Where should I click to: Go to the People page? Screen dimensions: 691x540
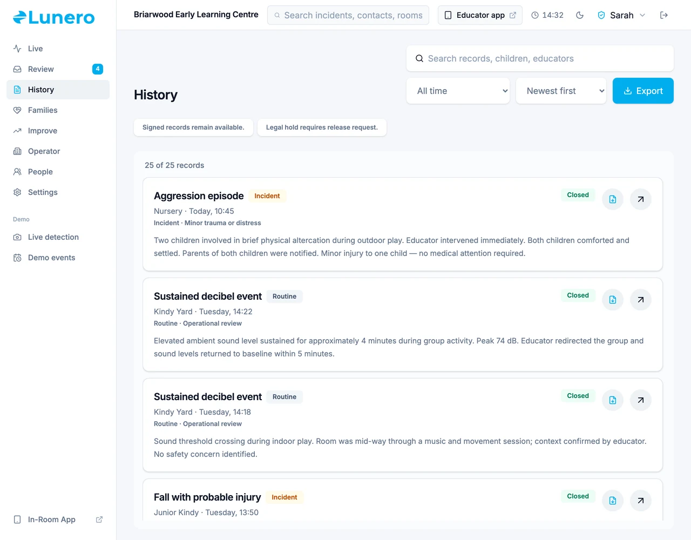58,172
